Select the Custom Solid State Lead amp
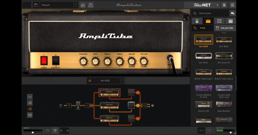This screenshot has width=258, height=135. click(224, 88)
